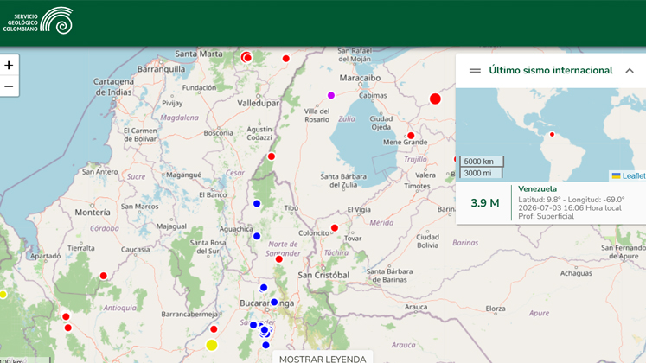
Task: Zoom out the map with minus button
Action: [x=9, y=86]
